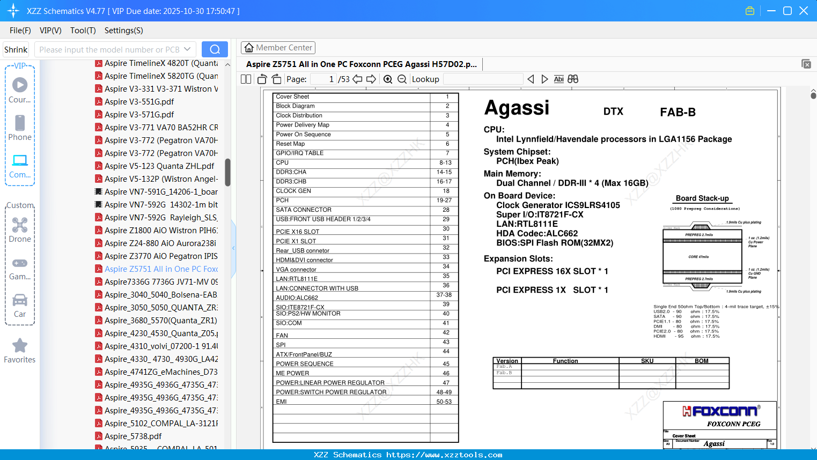This screenshot has height=460, width=817.
Task: Zoom out of the schematic
Action: pyautogui.click(x=402, y=79)
